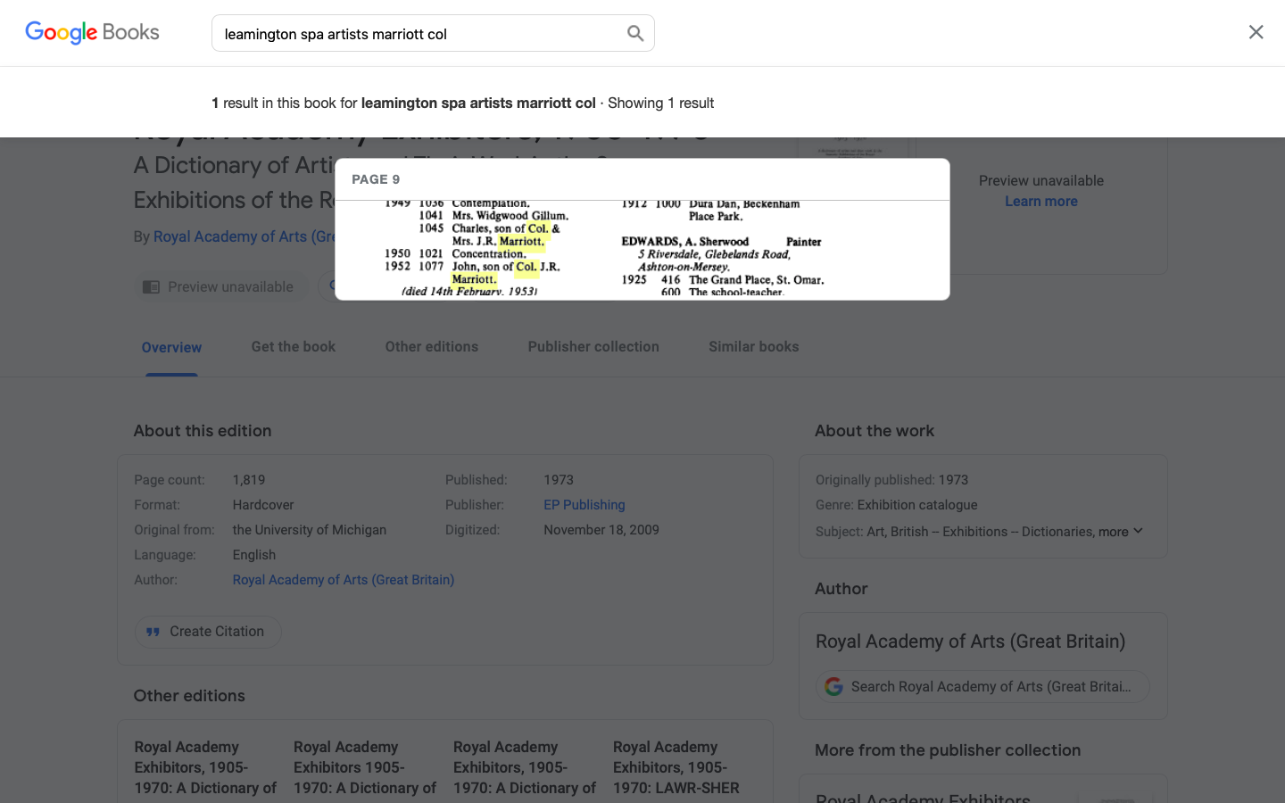This screenshot has height=803, width=1285.
Task: Click the Google G search icon
Action: 834,686
